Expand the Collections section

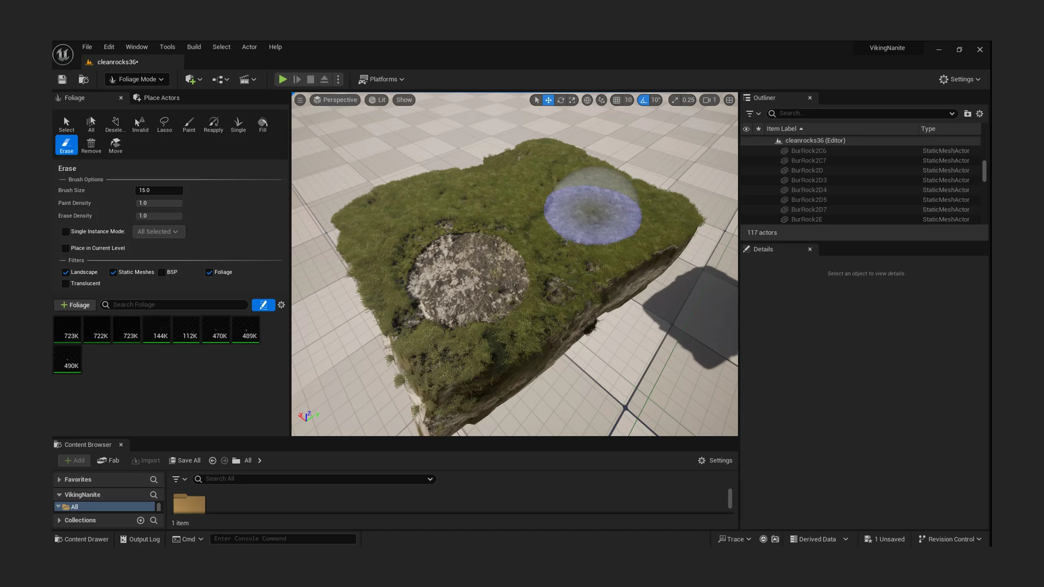[x=59, y=521]
